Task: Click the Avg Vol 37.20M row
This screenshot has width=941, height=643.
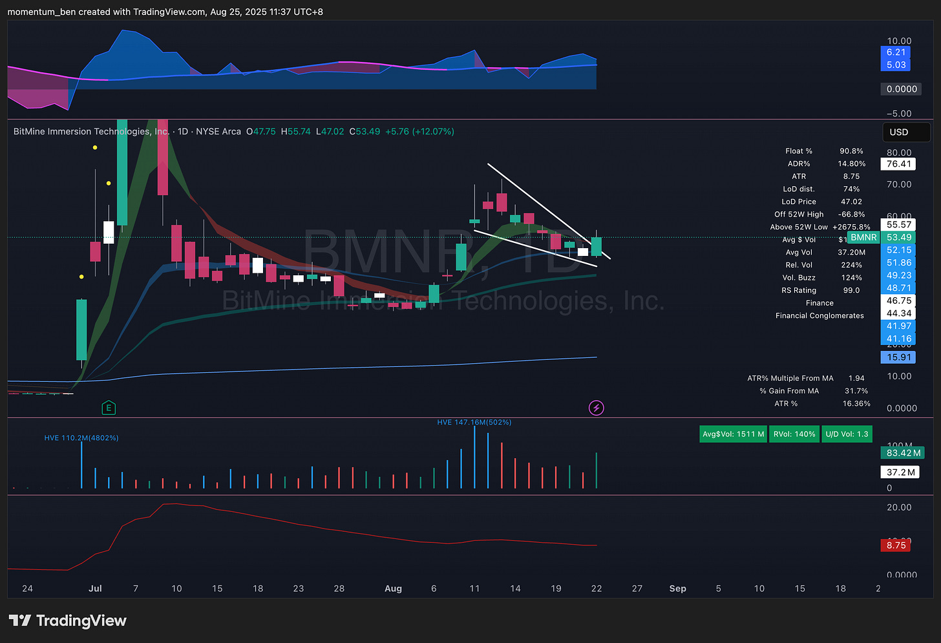Action: point(825,253)
